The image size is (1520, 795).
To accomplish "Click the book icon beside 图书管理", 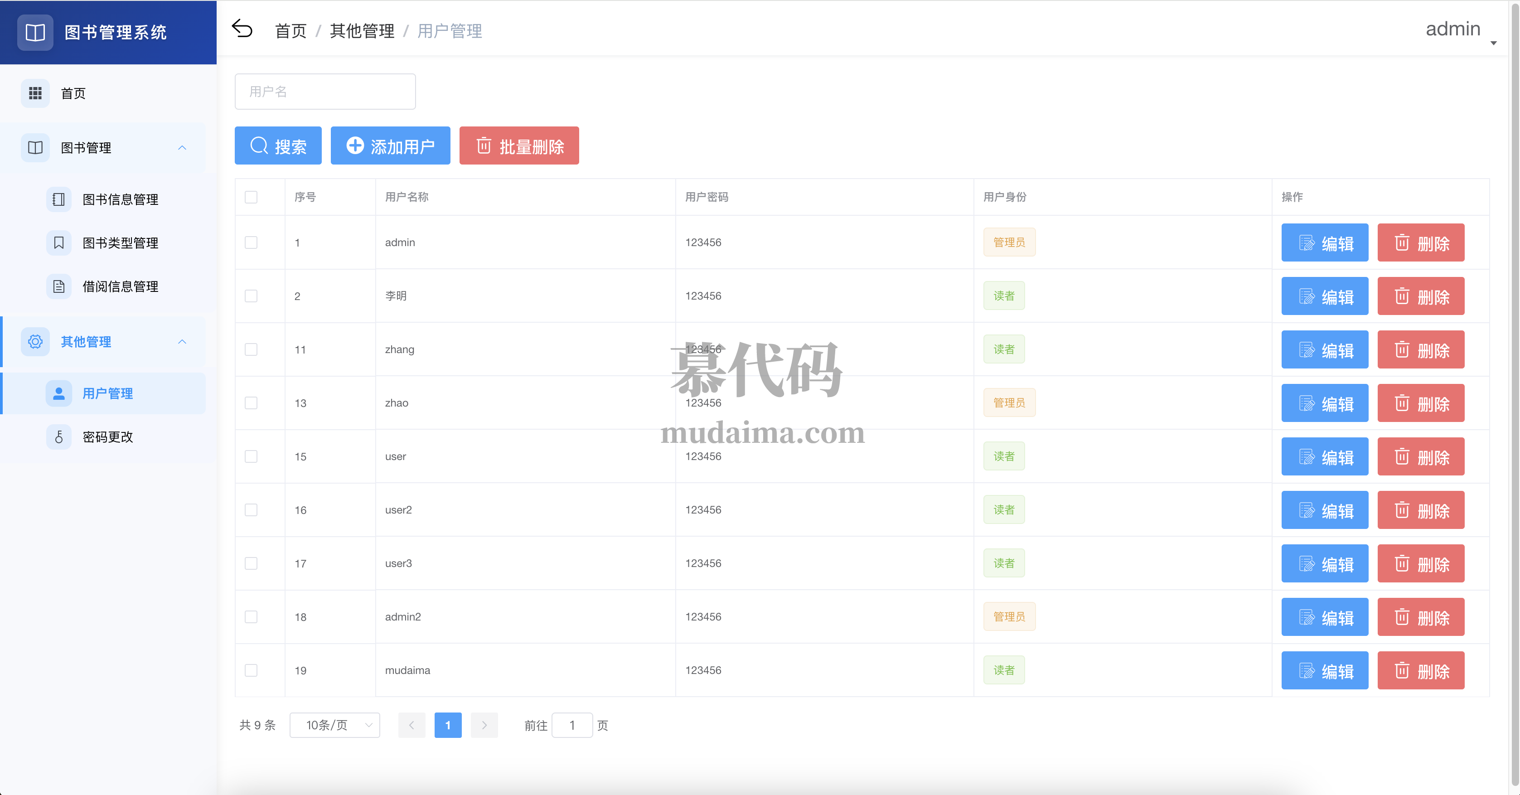I will click(35, 148).
